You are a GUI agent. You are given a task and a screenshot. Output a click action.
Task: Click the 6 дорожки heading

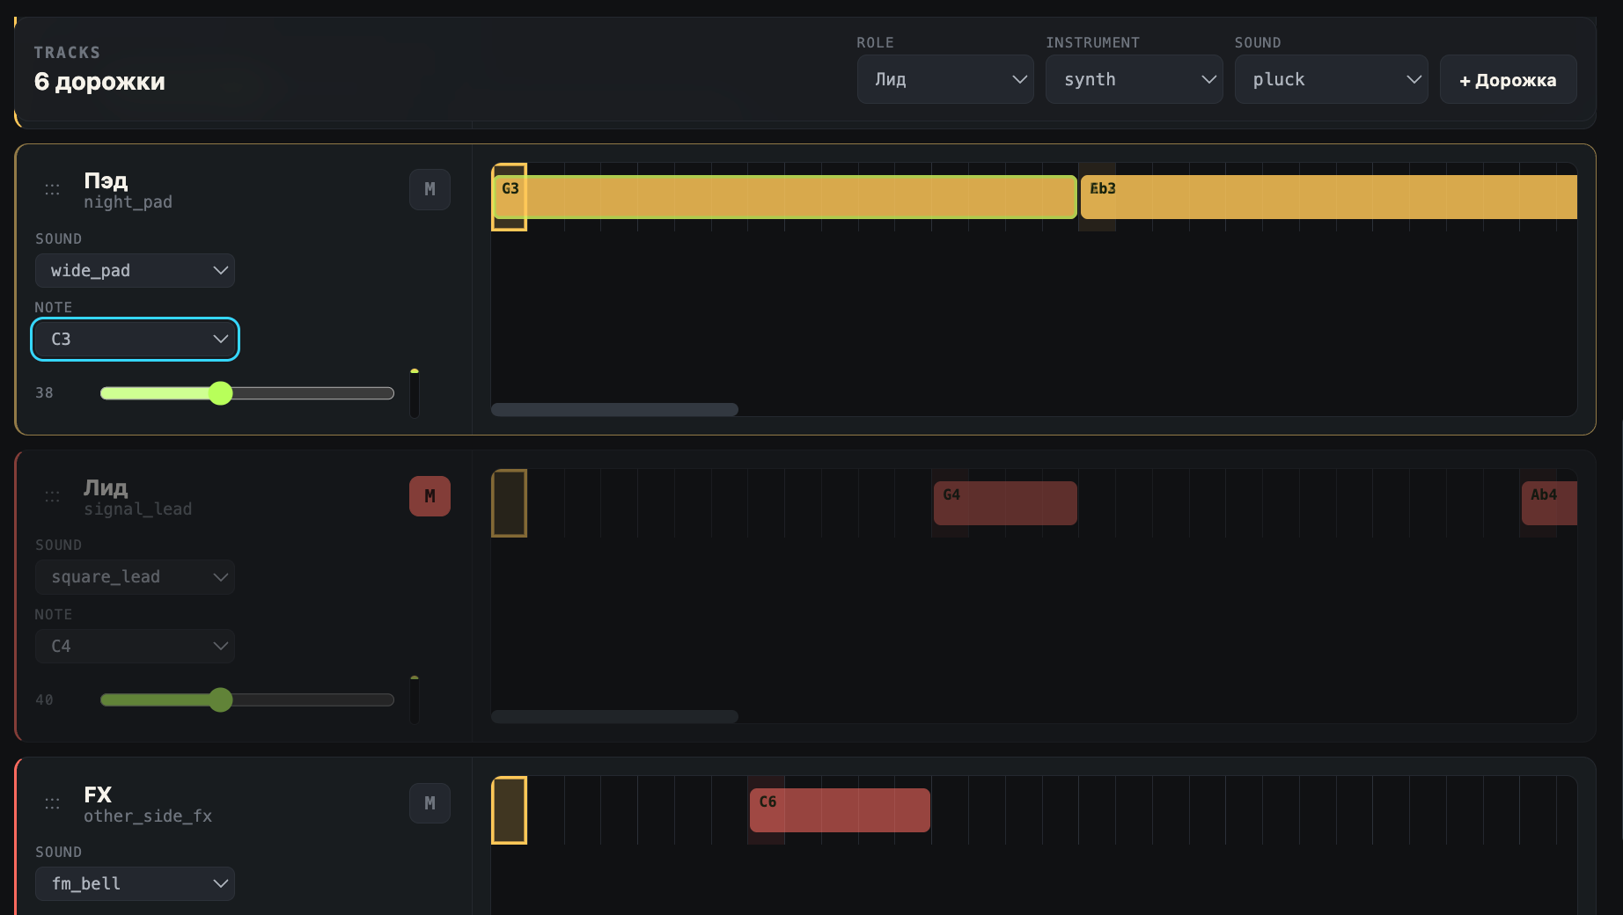pos(99,82)
